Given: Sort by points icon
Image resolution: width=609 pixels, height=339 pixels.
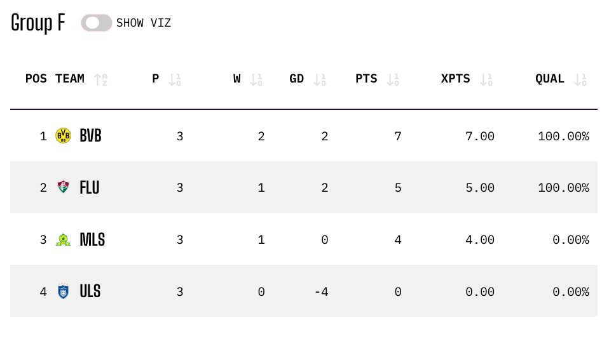Looking at the screenshot, I should point(393,79).
